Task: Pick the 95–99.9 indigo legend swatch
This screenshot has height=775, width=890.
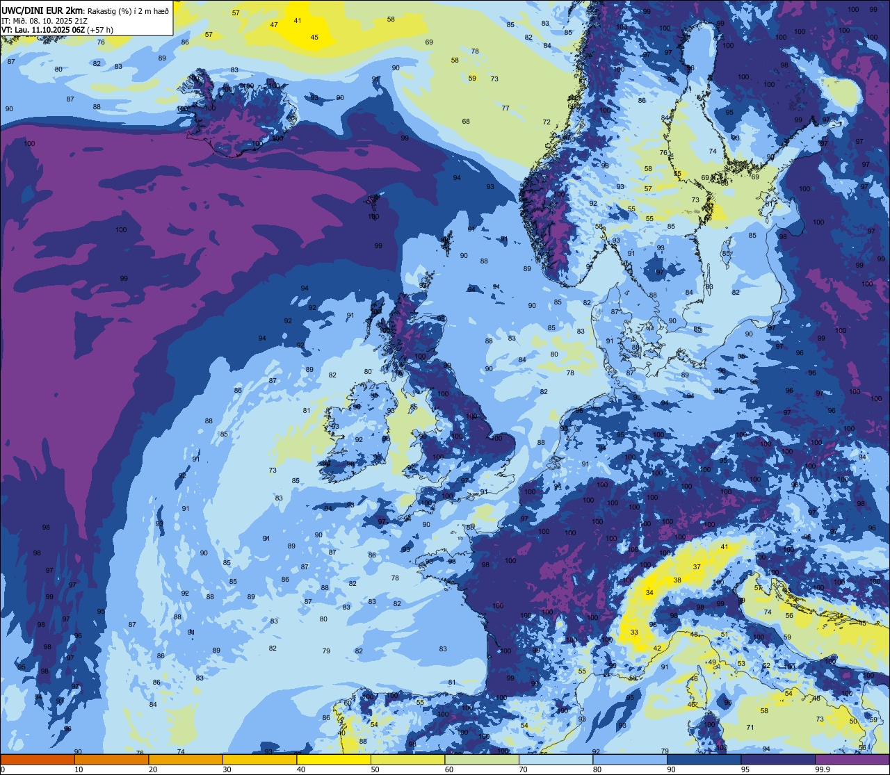Action: click(x=778, y=759)
